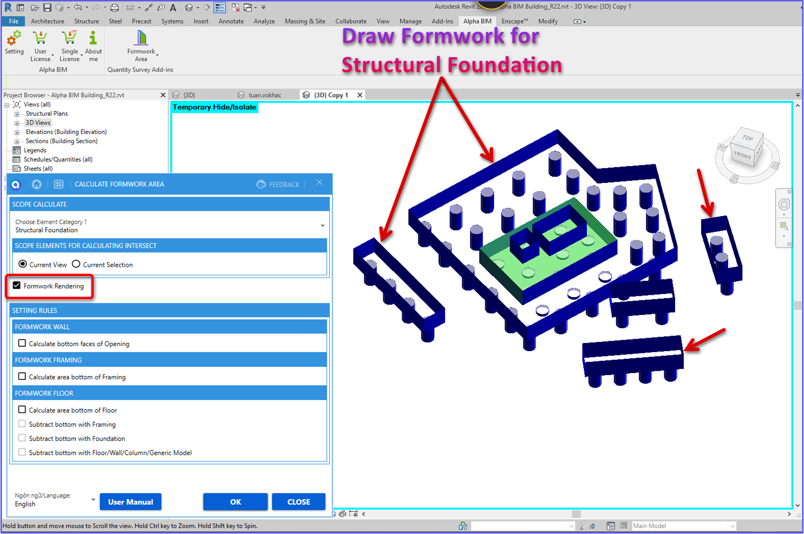Screen dimensions: 804x534
Task: Select the Current Selection radio button
Action: (x=76, y=264)
